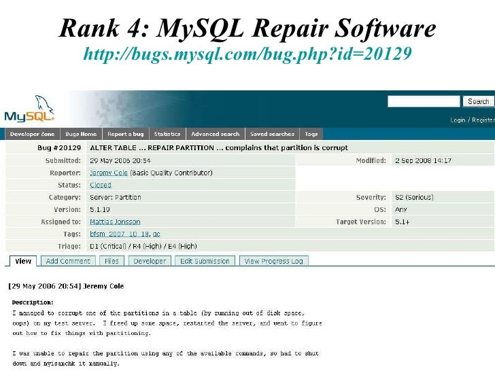Switch to the Files tab
The image size is (495, 371).
click(112, 261)
